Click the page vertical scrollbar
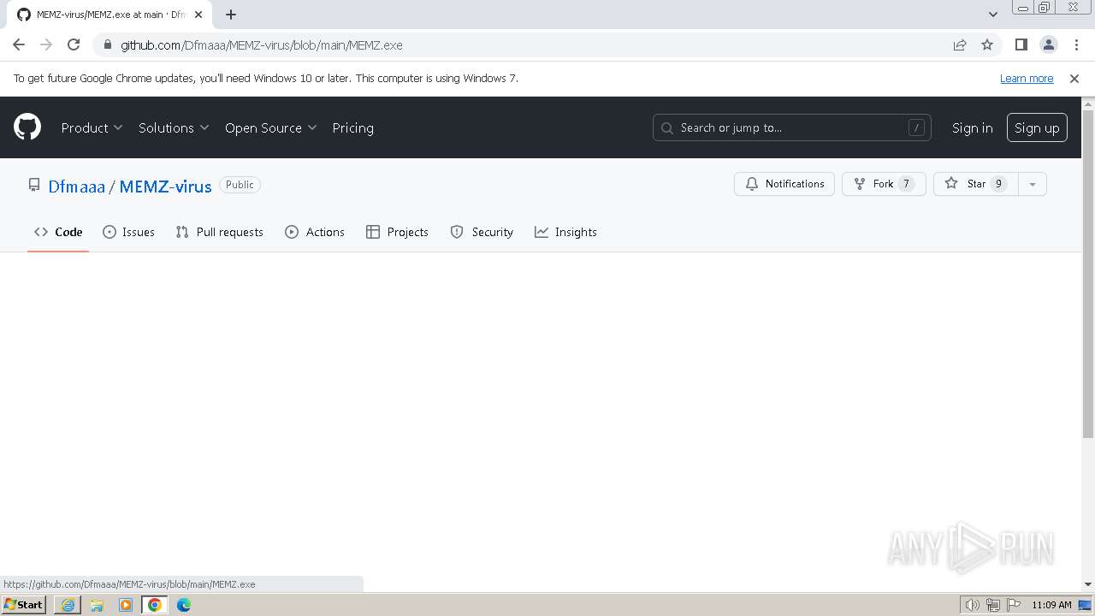The image size is (1095, 616). click(x=1088, y=274)
